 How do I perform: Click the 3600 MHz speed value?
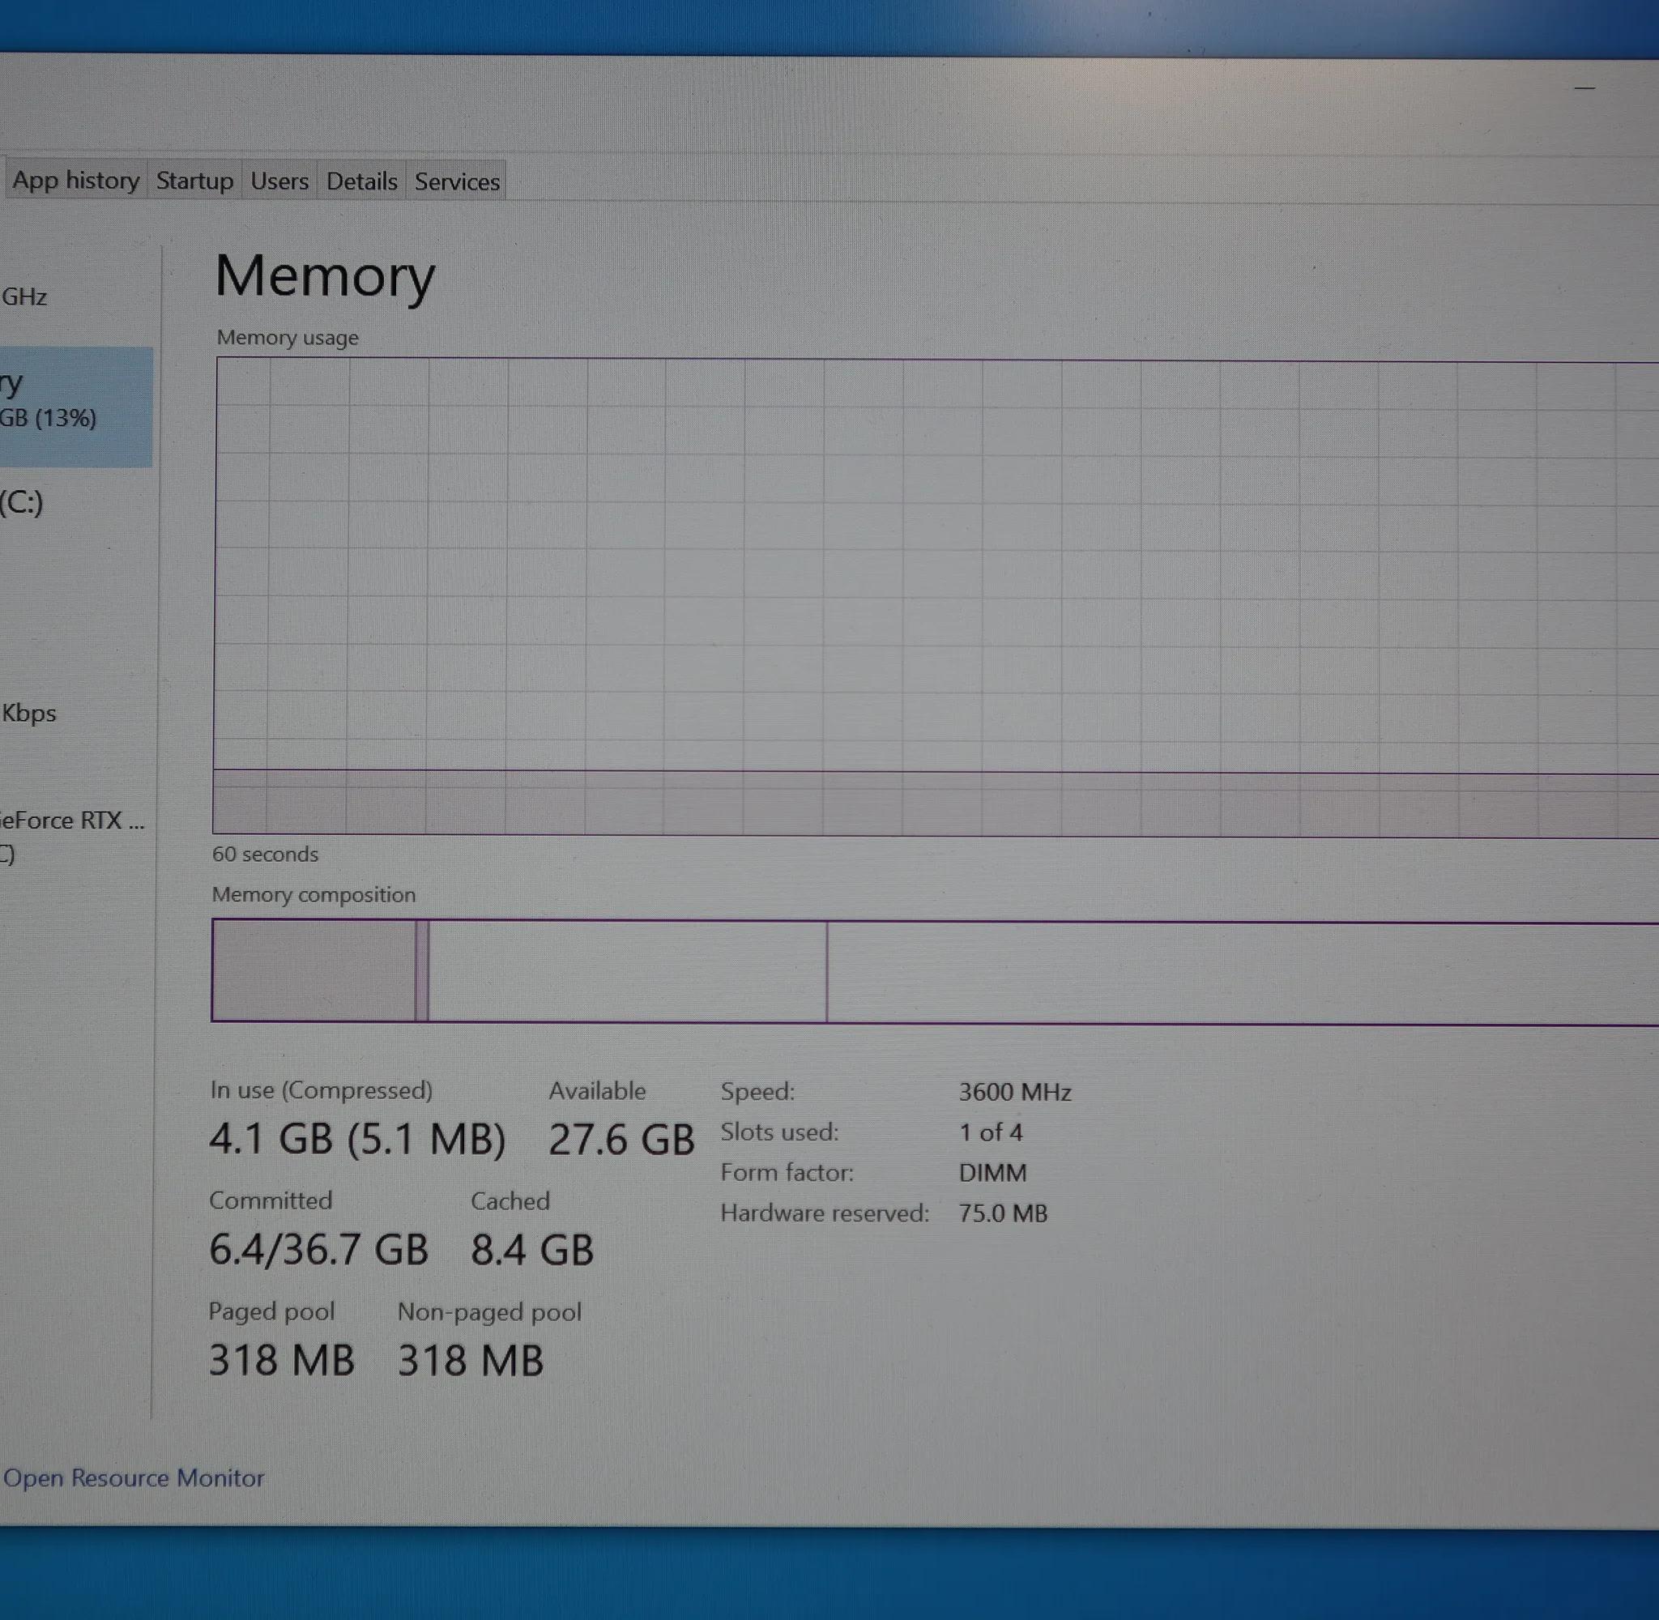[x=1014, y=1092]
